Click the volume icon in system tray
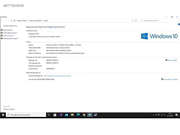180x135 pixels. pyautogui.click(x=164, y=115)
